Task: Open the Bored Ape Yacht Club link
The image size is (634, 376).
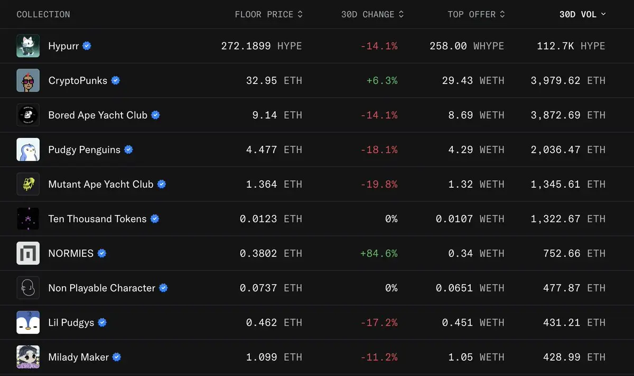Action: pyautogui.click(x=98, y=115)
